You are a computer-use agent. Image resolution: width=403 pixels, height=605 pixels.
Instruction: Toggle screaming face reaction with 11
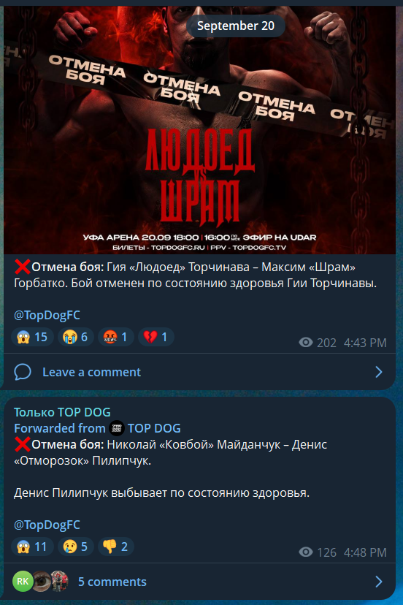pos(32,547)
